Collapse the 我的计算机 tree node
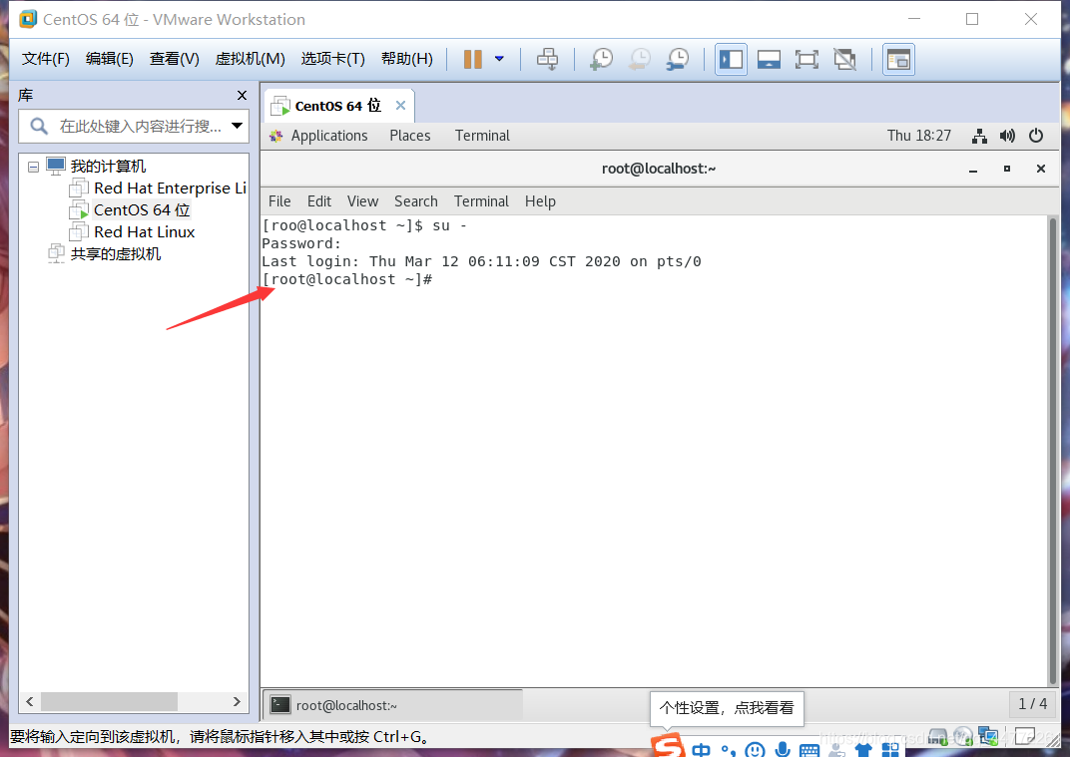This screenshot has width=1070, height=757. coord(33,167)
